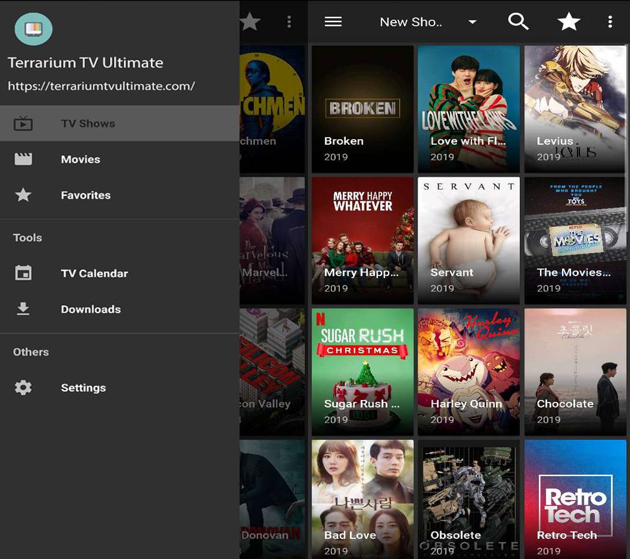Open Settings from the drawer
Image resolution: width=630 pixels, height=559 pixels.
tap(120, 388)
